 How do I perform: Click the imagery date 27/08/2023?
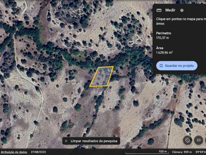(x=39, y=152)
